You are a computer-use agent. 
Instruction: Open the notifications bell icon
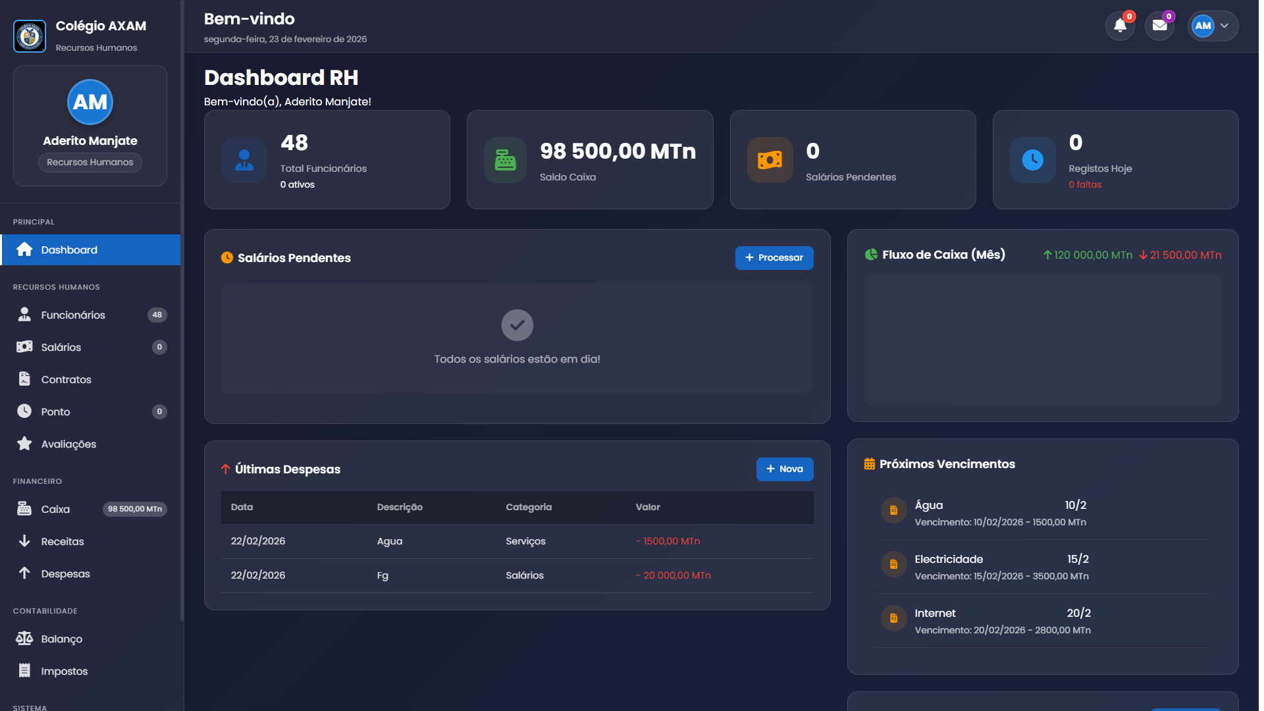click(1120, 26)
